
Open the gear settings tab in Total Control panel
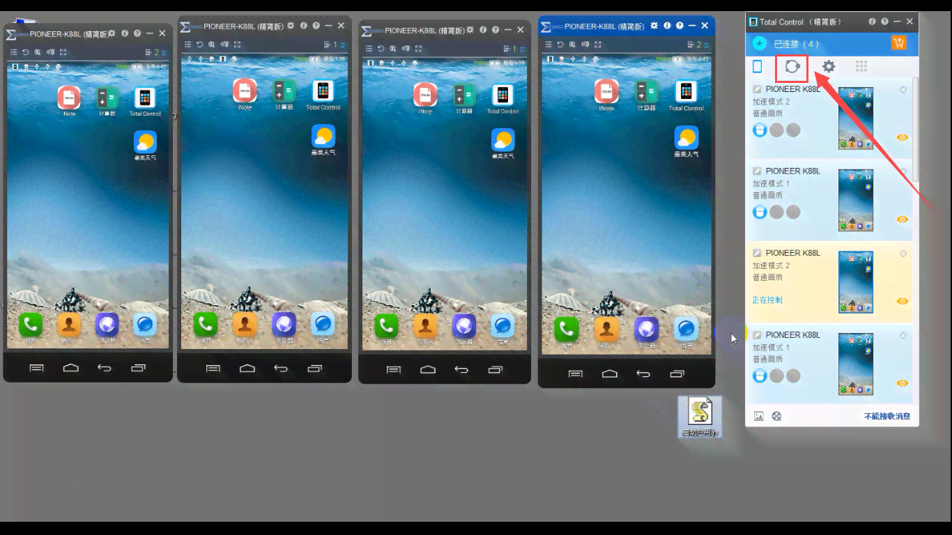[828, 67]
